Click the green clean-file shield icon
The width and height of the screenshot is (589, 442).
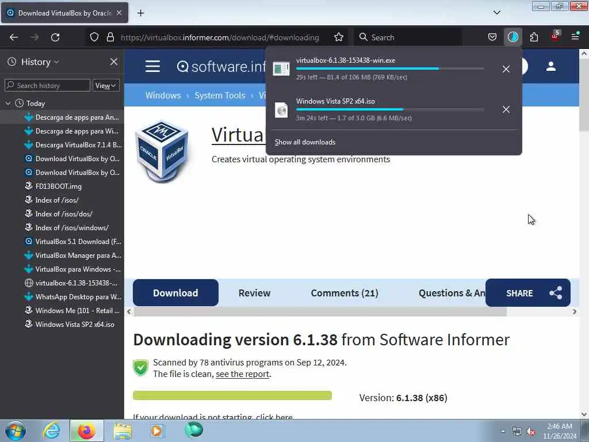click(x=140, y=368)
